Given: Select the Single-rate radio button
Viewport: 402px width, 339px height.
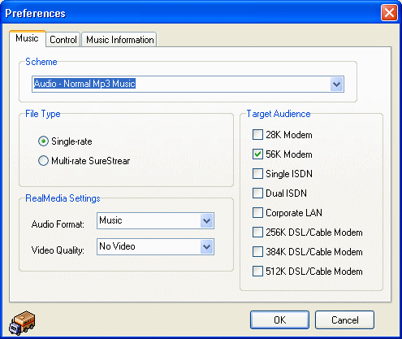Looking at the screenshot, I should click(43, 141).
